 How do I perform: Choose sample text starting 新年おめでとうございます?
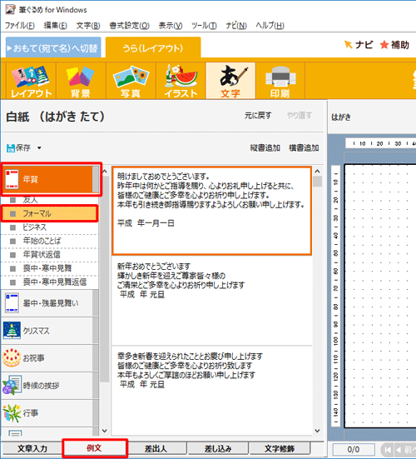point(211,301)
